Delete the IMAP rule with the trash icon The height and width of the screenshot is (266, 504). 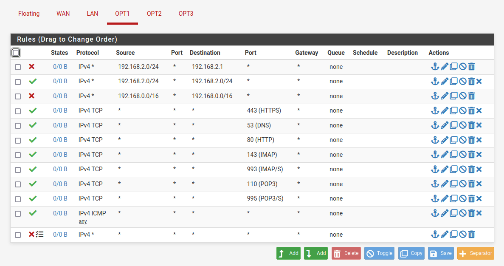(471, 154)
